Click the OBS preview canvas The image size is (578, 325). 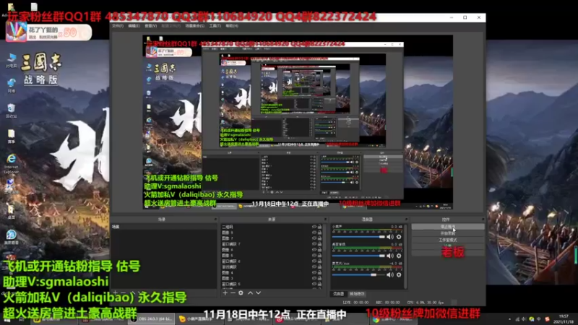(298, 122)
